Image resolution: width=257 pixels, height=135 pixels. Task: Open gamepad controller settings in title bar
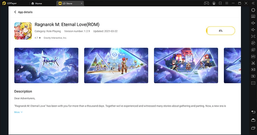point(206,3)
